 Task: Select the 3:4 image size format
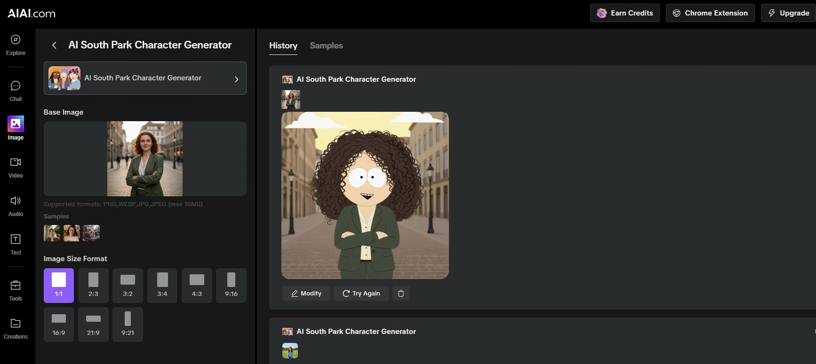[x=162, y=286]
